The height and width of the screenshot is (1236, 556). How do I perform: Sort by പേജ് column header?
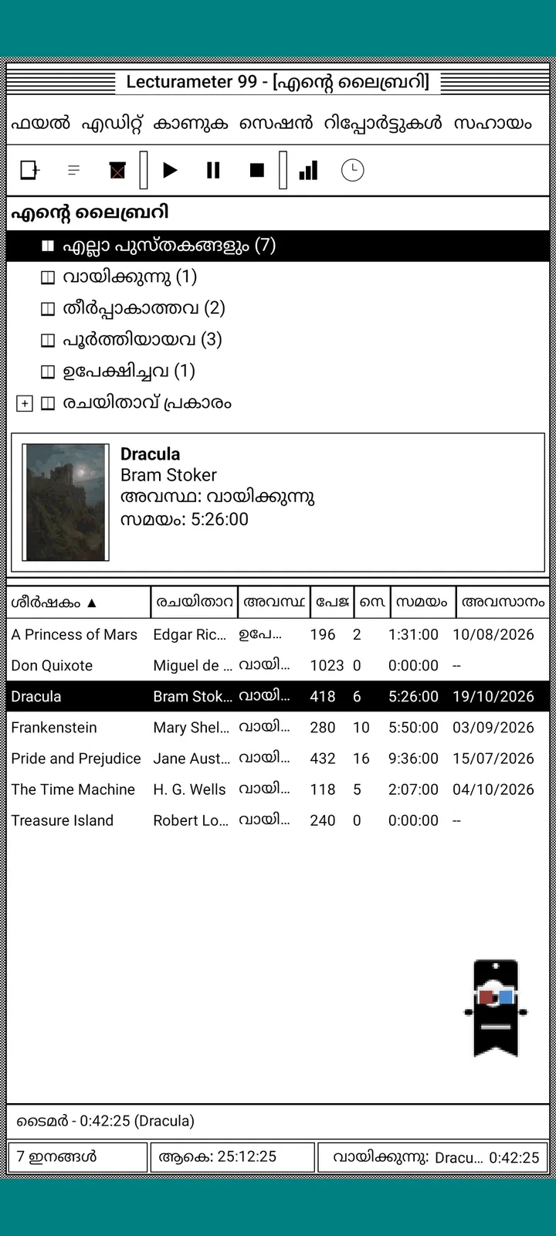pos(332,603)
